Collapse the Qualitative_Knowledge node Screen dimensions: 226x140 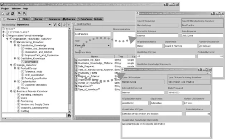click(15, 58)
